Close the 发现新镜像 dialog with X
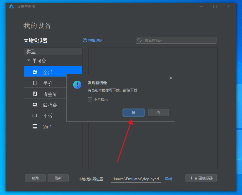 (x=171, y=78)
